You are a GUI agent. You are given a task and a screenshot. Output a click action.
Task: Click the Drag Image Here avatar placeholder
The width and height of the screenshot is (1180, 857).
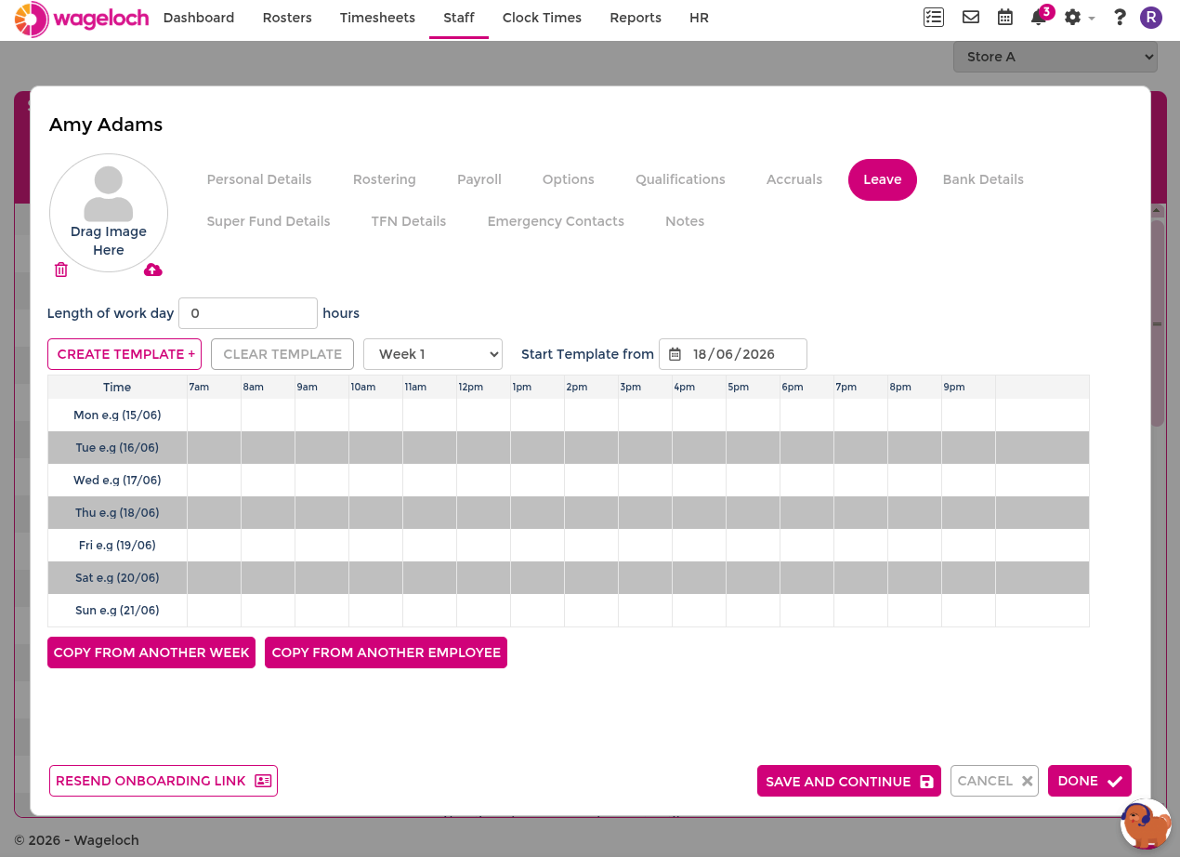[109, 213]
